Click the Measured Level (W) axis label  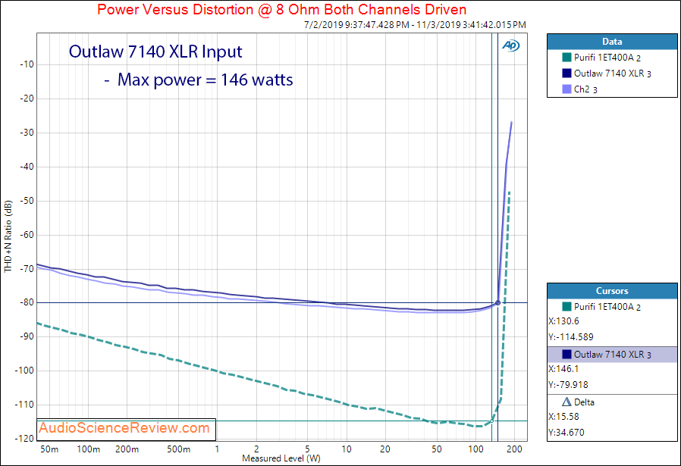click(x=281, y=458)
